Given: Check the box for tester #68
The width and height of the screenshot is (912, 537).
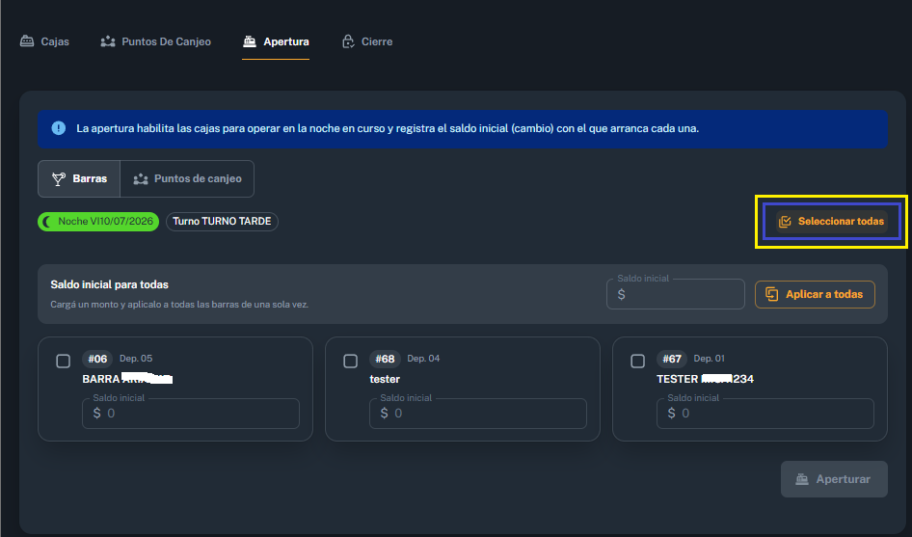Looking at the screenshot, I should click(351, 362).
